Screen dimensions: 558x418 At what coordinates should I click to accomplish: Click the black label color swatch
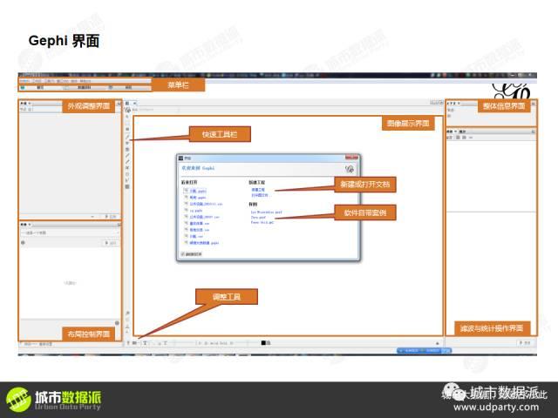coord(263,343)
